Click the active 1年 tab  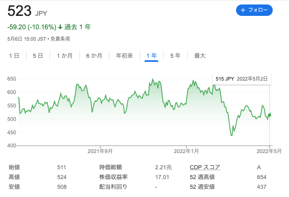pyautogui.click(x=151, y=56)
